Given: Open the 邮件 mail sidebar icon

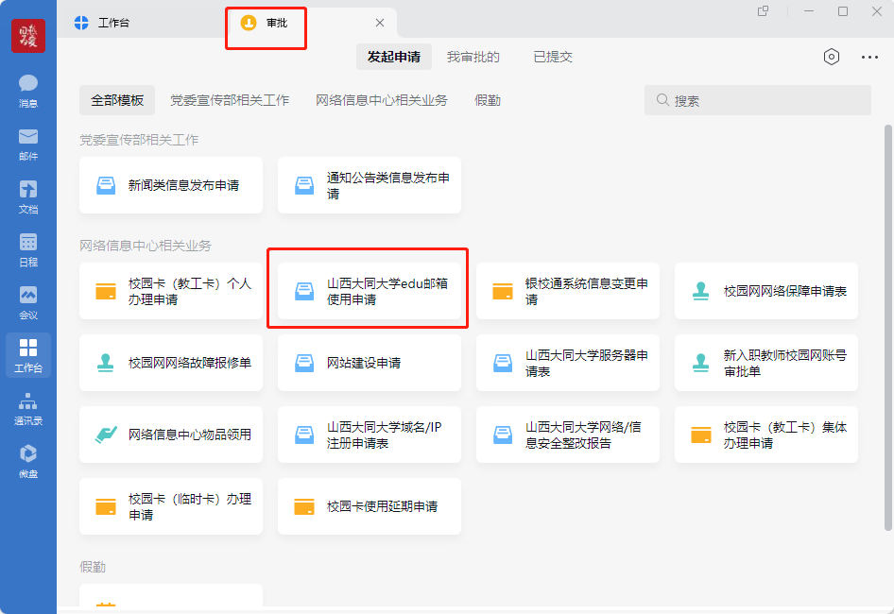Looking at the screenshot, I should (x=28, y=145).
